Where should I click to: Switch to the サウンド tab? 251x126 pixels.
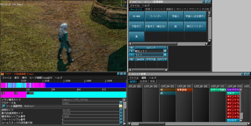(193, 9)
